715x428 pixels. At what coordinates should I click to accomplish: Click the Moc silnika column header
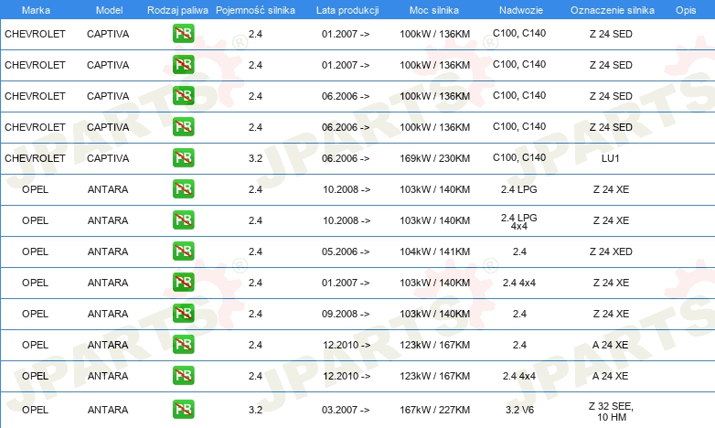[x=434, y=10]
